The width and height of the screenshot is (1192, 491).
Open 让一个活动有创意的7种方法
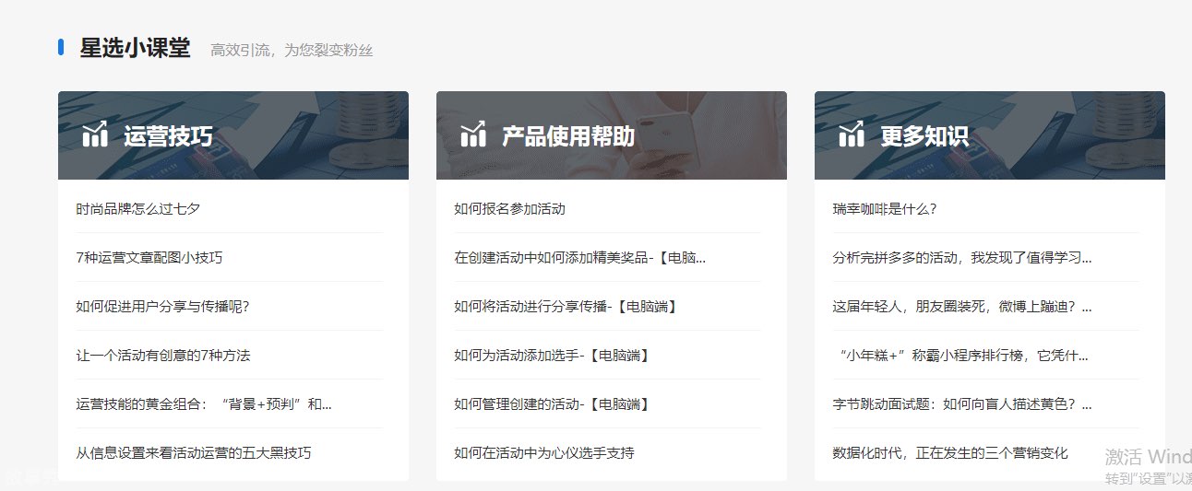tap(163, 356)
